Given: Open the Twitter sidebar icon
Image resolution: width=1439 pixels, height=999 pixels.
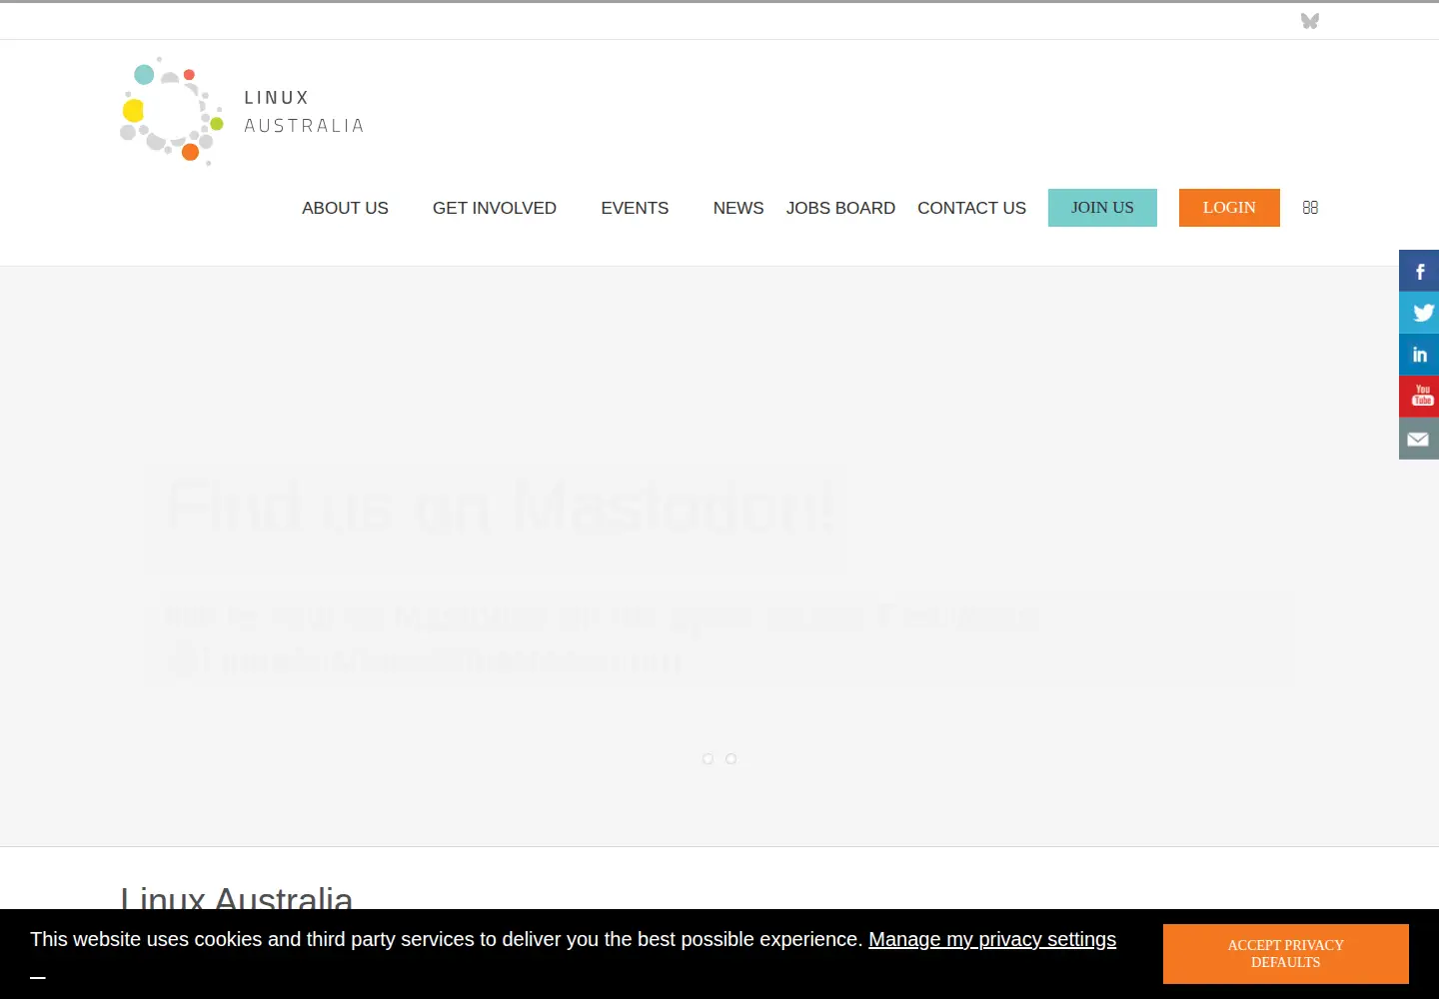Looking at the screenshot, I should click(x=1419, y=313).
